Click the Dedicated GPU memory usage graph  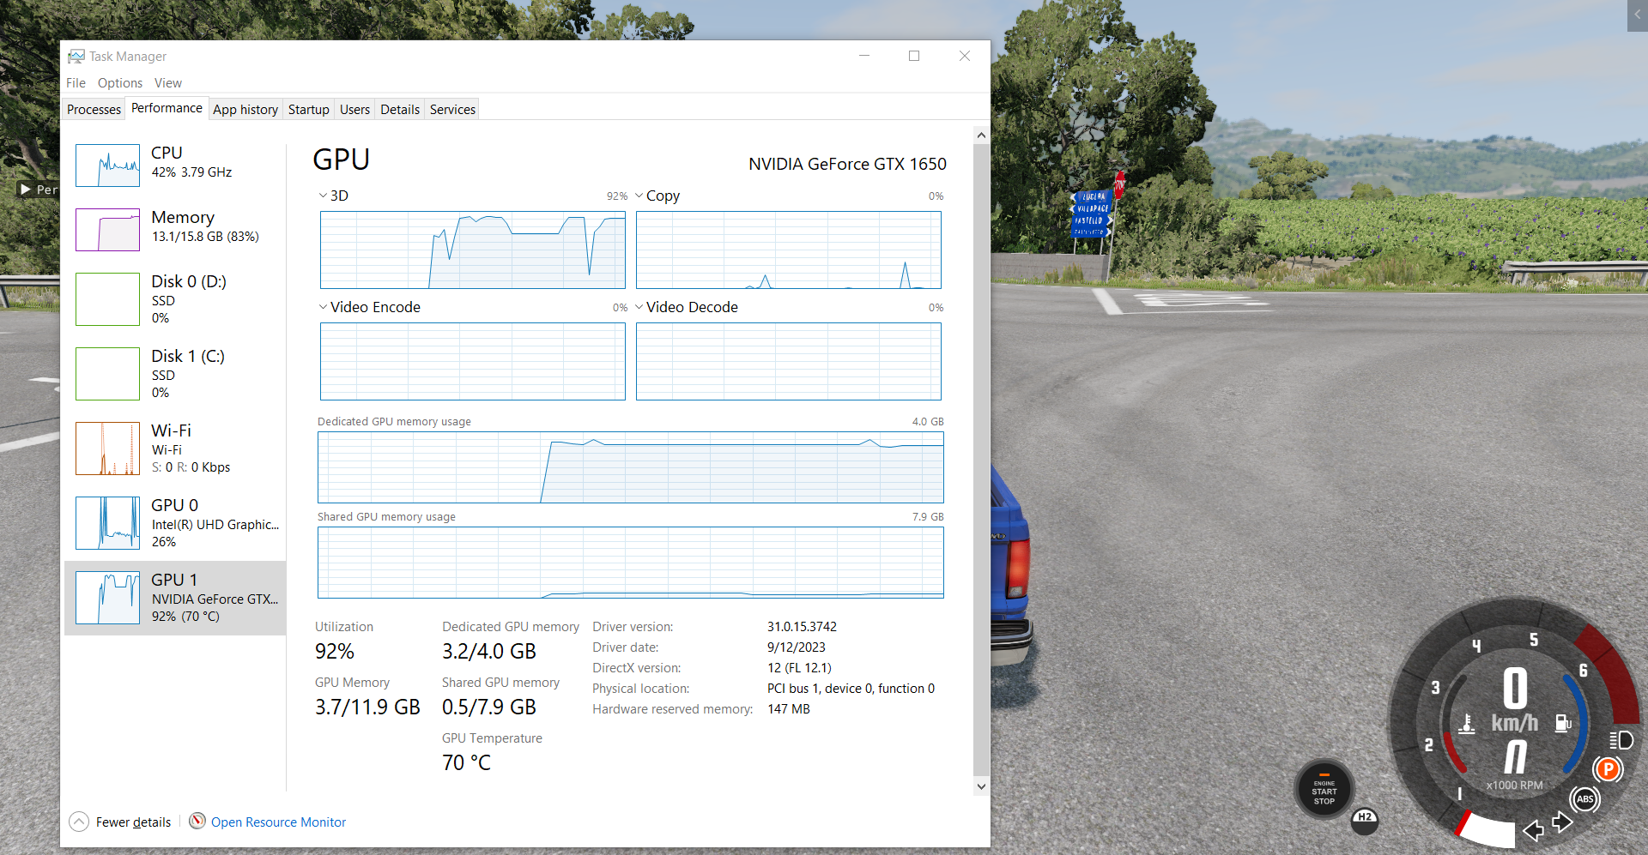[x=631, y=467]
